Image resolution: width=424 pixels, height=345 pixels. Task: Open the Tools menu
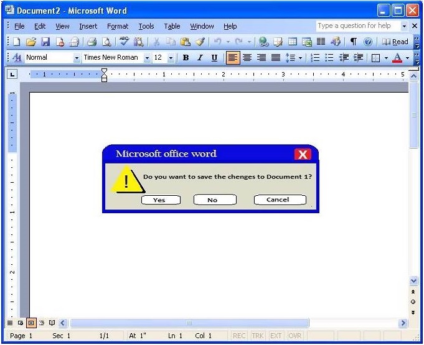tap(146, 26)
